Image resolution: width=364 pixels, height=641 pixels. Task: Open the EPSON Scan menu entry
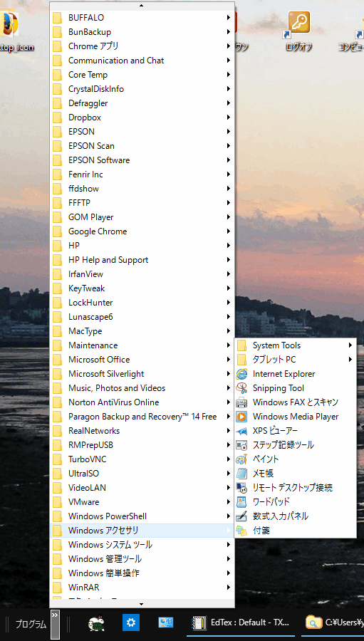pyautogui.click(x=142, y=146)
